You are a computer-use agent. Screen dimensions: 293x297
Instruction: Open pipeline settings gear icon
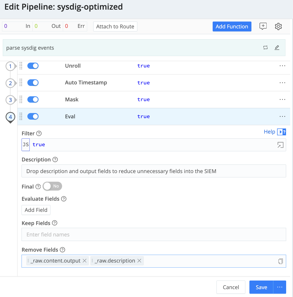pos(278,26)
